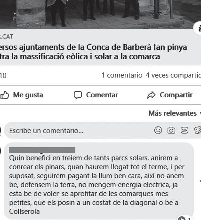
Task: Click the Compartir button
Action: point(170,95)
